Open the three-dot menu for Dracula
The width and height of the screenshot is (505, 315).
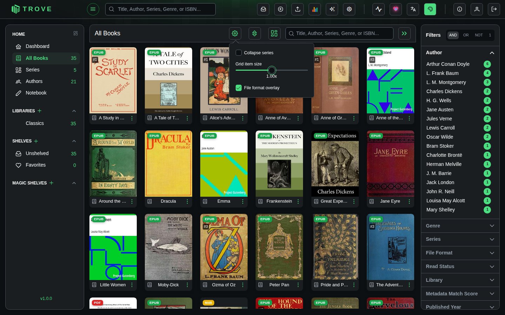coord(187,201)
